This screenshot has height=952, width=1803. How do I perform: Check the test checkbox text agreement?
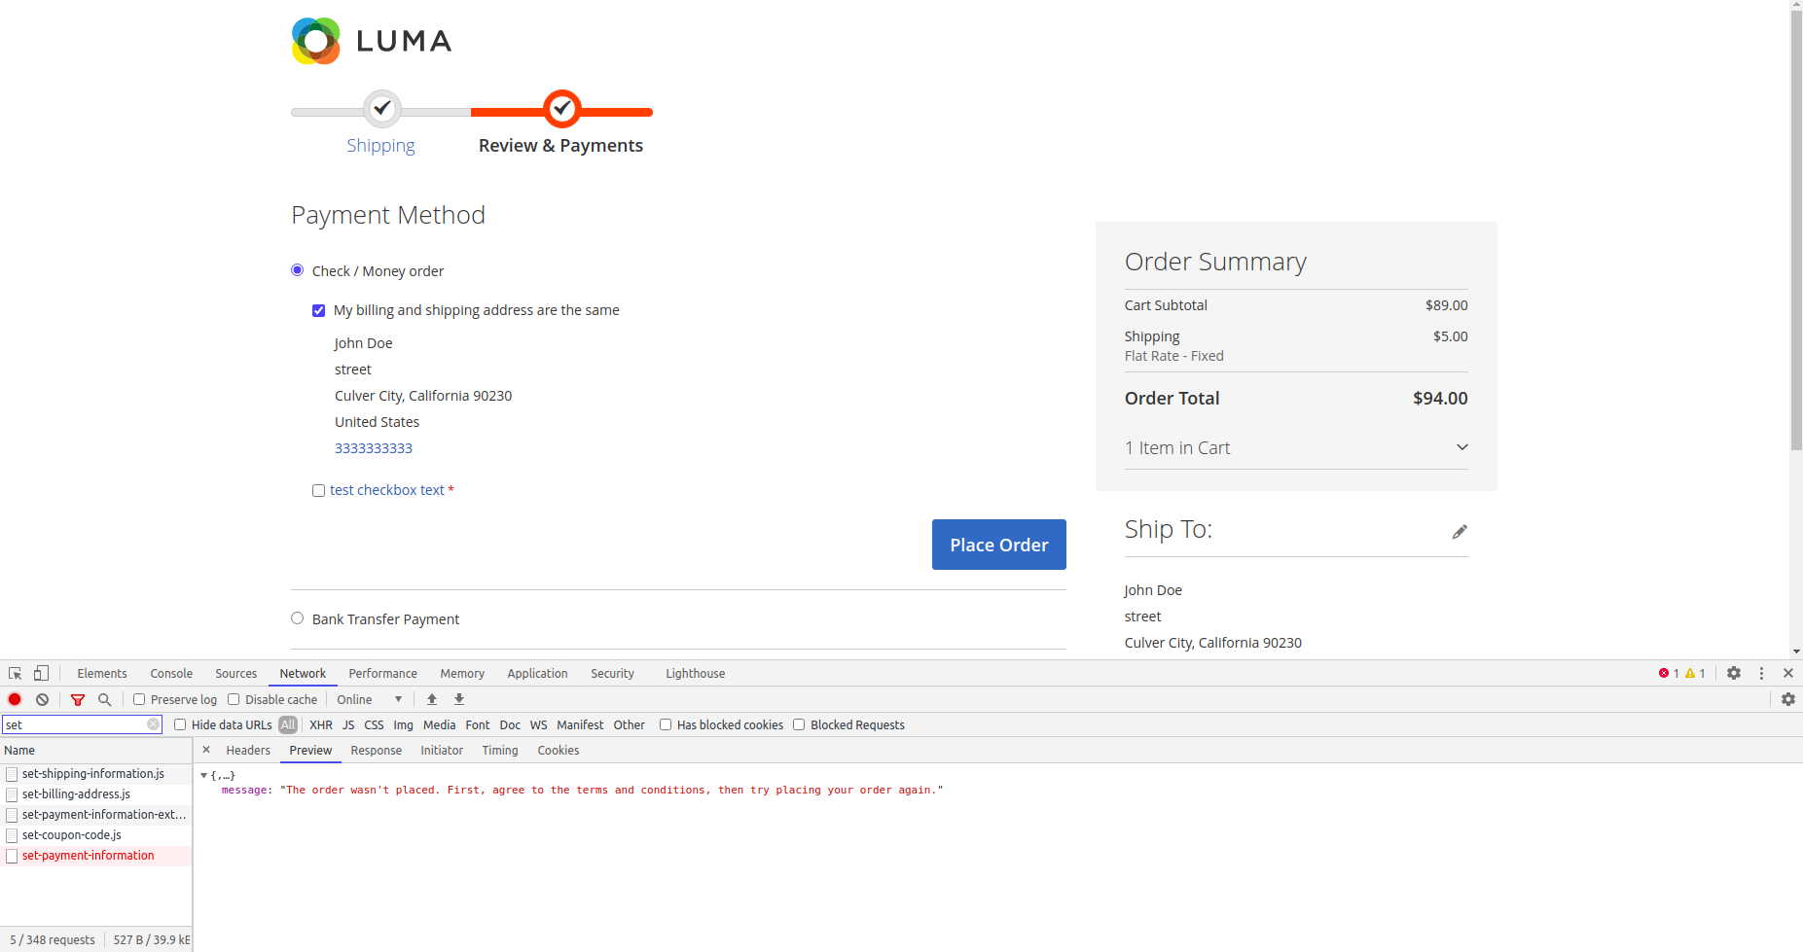tap(318, 490)
